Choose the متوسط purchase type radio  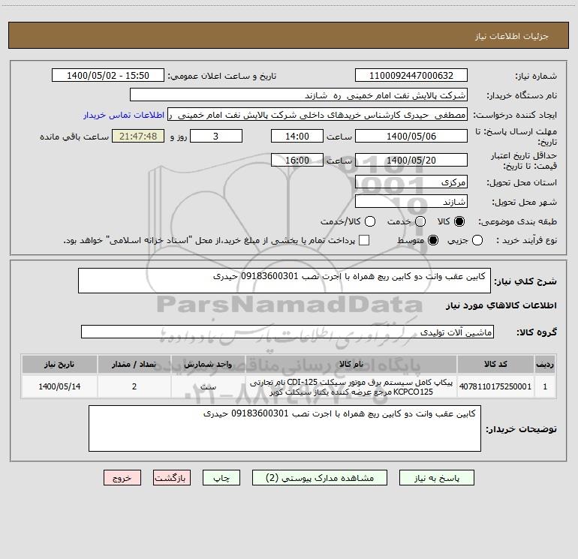(x=433, y=240)
